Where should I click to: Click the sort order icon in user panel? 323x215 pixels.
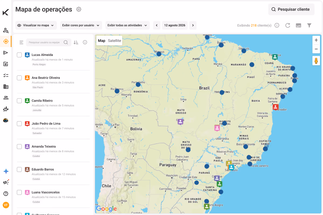76,42
